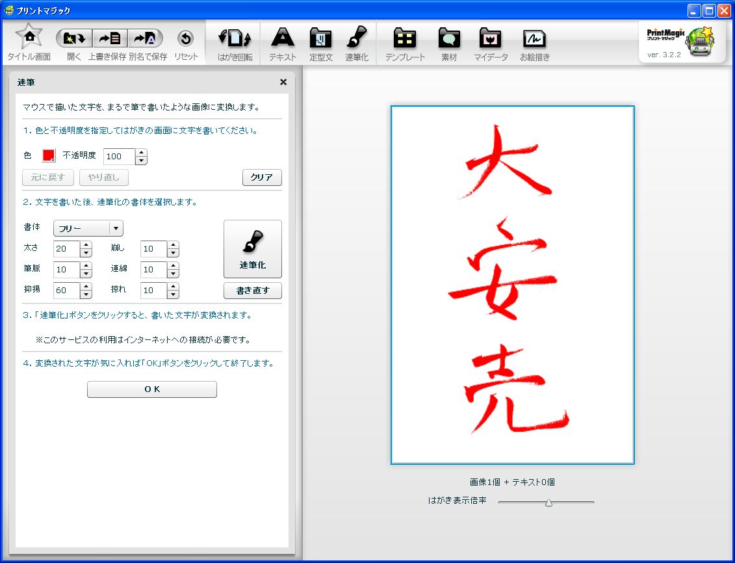Expand the 書体 フリー dropdown

click(x=116, y=228)
